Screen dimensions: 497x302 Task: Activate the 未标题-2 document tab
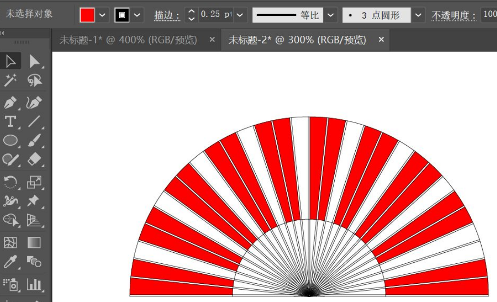click(x=297, y=40)
